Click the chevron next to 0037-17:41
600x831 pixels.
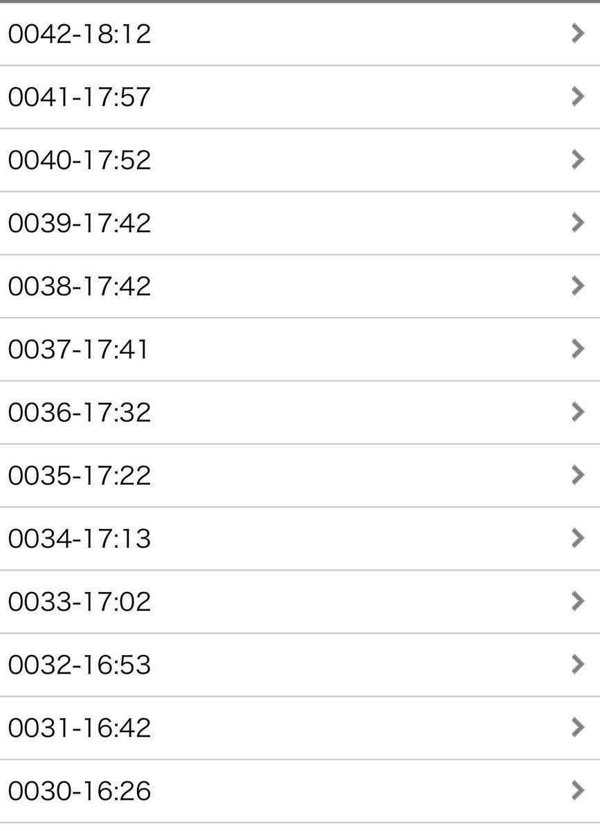point(579,348)
